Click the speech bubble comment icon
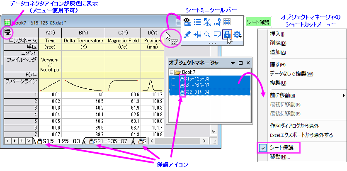 217,34
